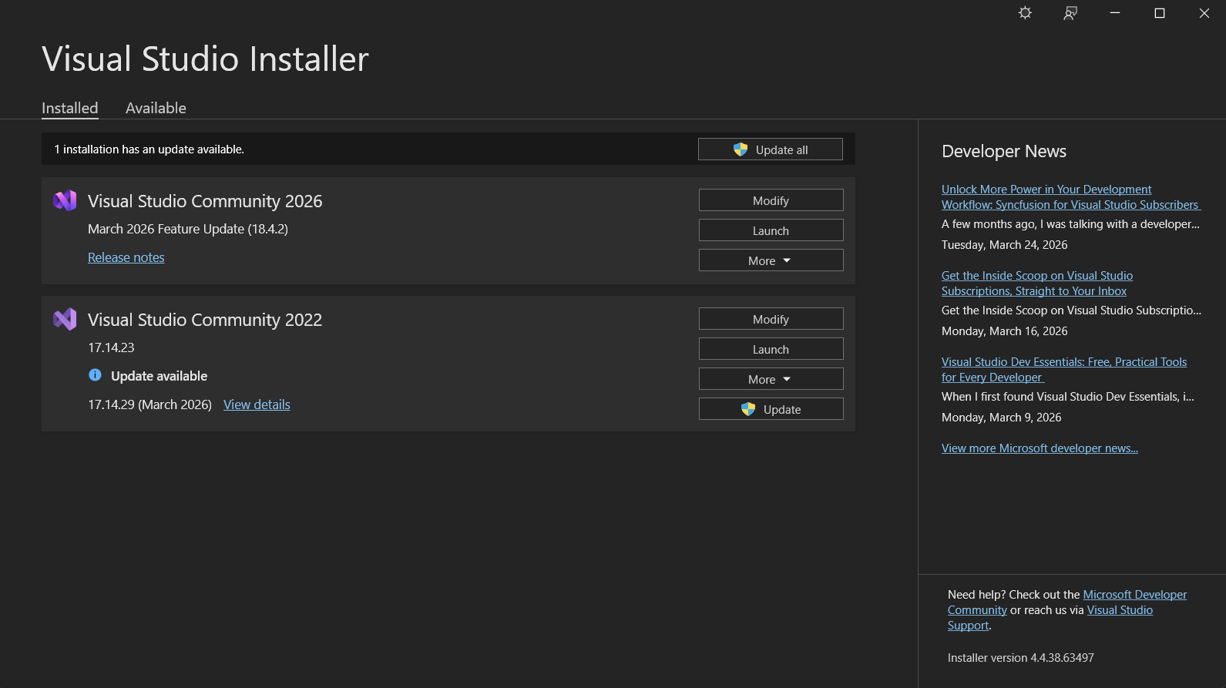1226x688 pixels.
Task: Toggle the theme using the sun icon
Action: [x=1025, y=13]
